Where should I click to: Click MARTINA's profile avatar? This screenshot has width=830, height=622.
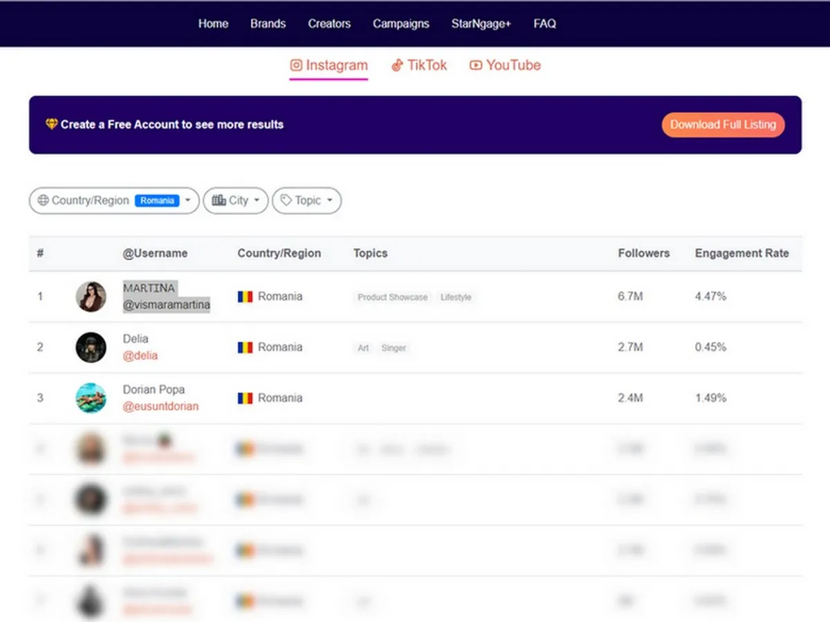point(91,296)
